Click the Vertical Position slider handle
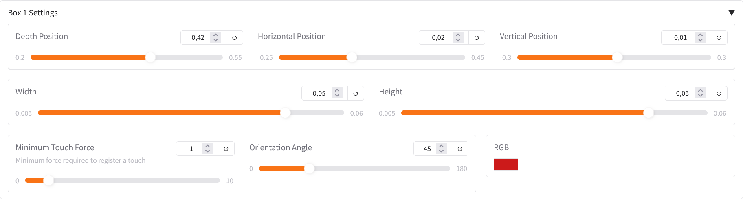The image size is (743, 199). (617, 57)
